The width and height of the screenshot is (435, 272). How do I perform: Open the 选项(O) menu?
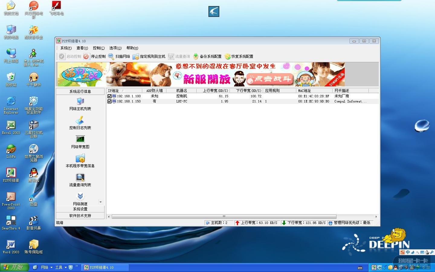(x=115, y=48)
